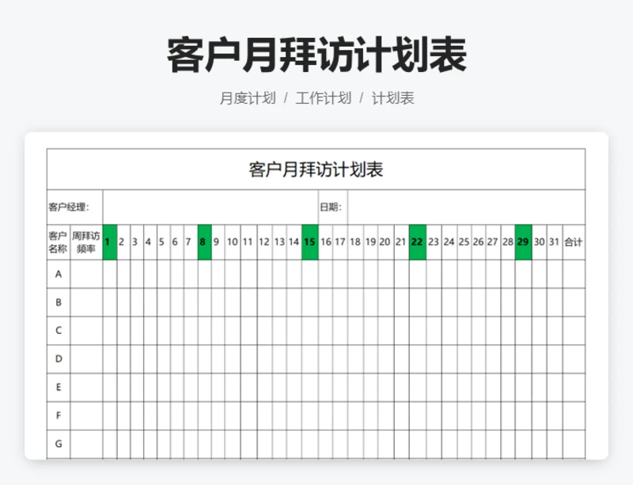Select customer row C name cell

click(59, 331)
